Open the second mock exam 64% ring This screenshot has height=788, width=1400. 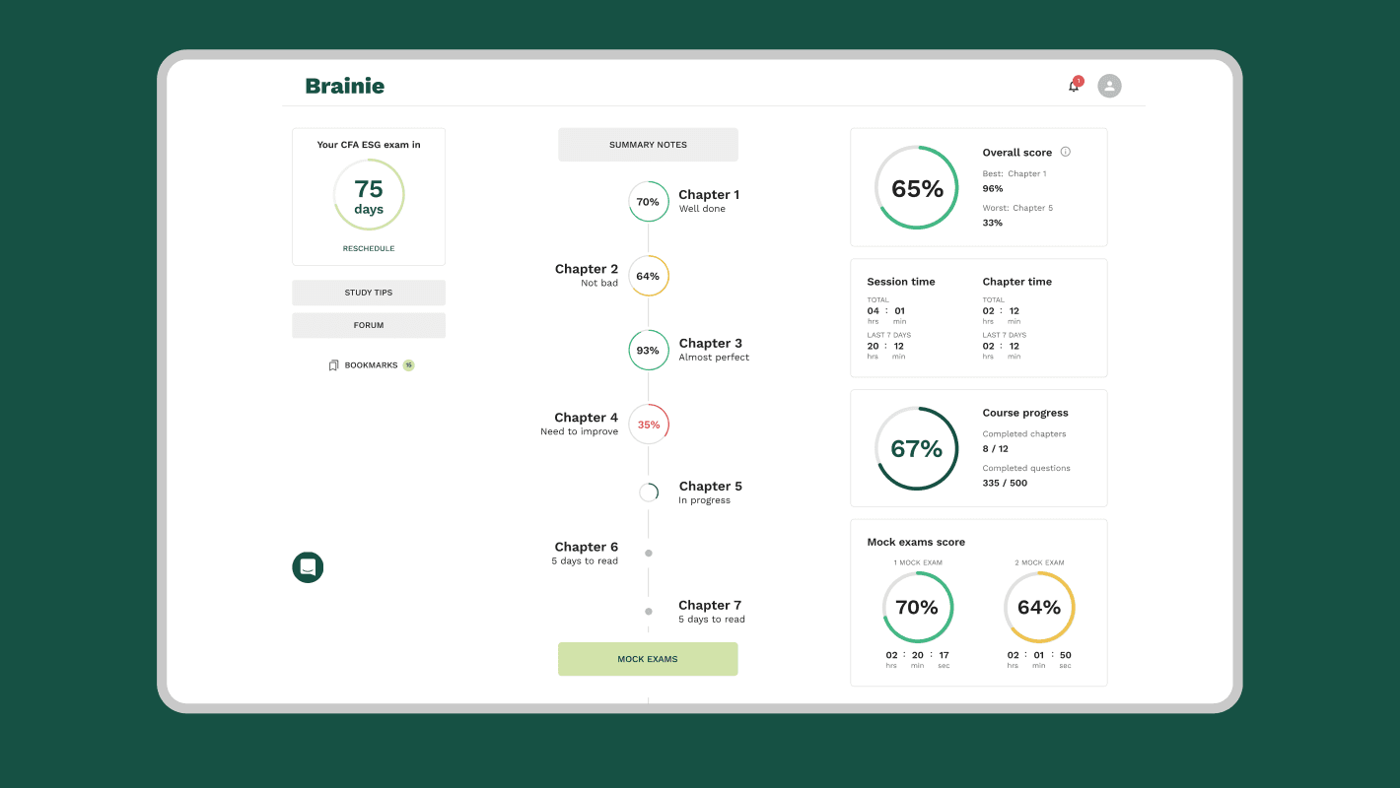coord(1039,608)
